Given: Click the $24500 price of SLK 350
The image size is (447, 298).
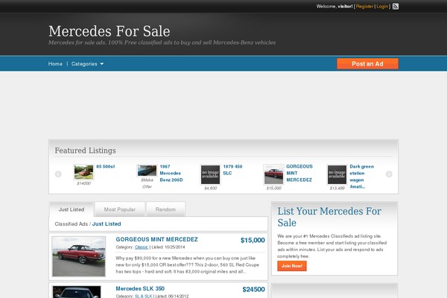Looking at the screenshot, I should 253,290.
